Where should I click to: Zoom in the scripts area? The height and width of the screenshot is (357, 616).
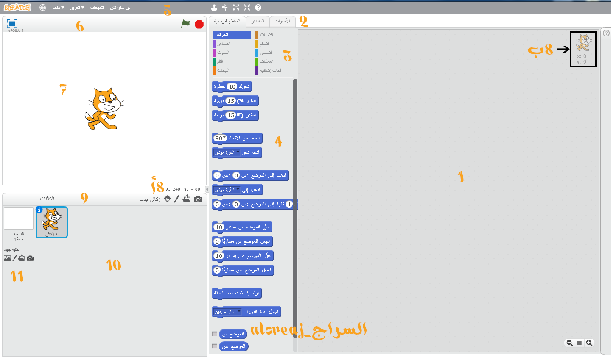pos(589,343)
